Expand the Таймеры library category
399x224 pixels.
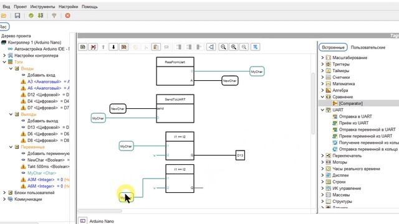[322, 70]
